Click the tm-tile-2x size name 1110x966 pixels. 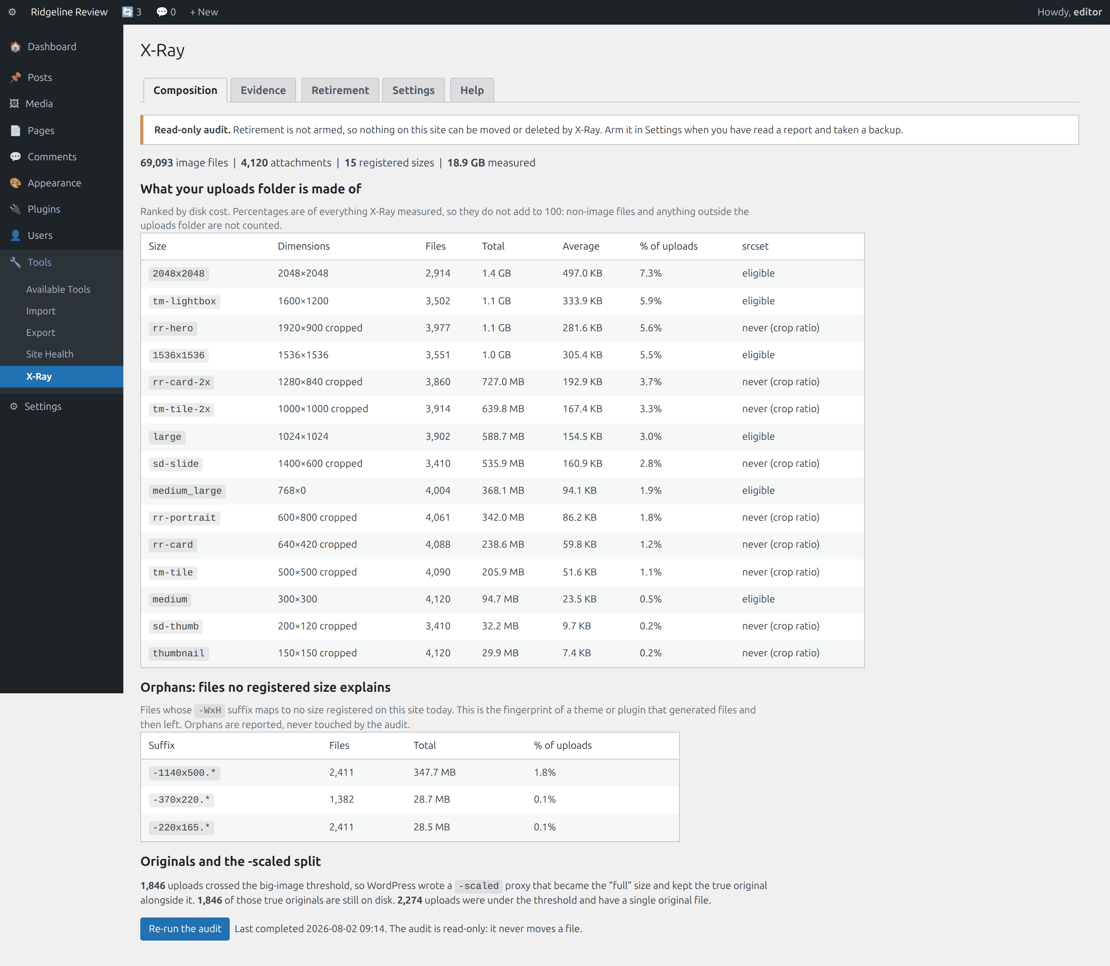[181, 409]
